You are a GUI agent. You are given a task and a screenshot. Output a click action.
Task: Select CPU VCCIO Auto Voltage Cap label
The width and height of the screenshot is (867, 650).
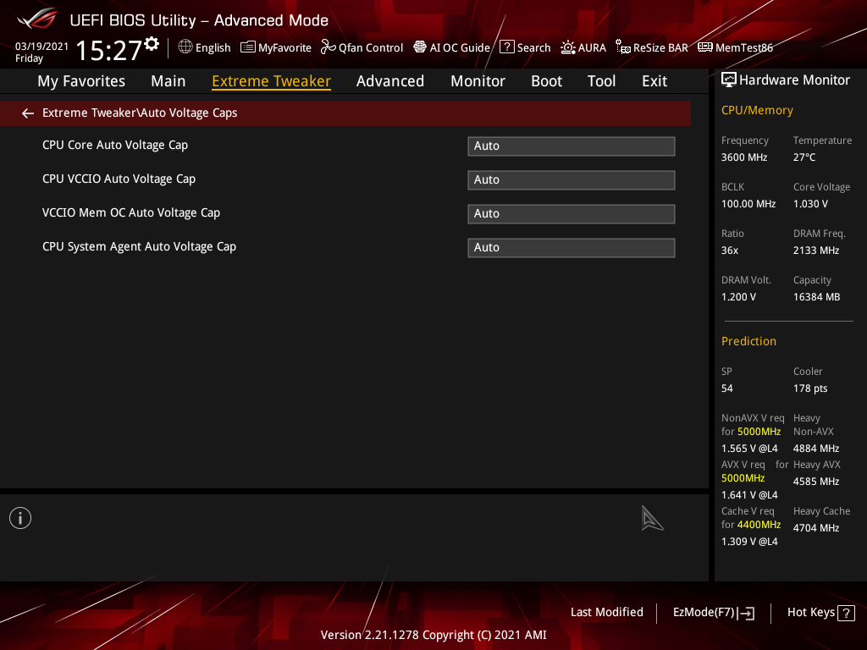(119, 179)
